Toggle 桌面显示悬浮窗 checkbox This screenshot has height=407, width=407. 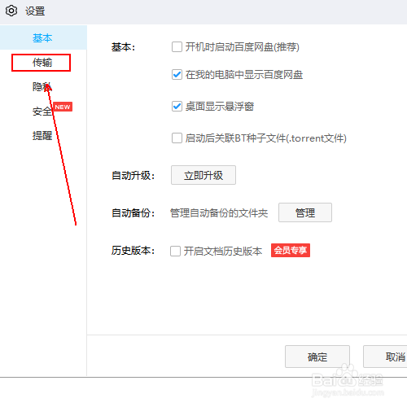[x=177, y=106]
